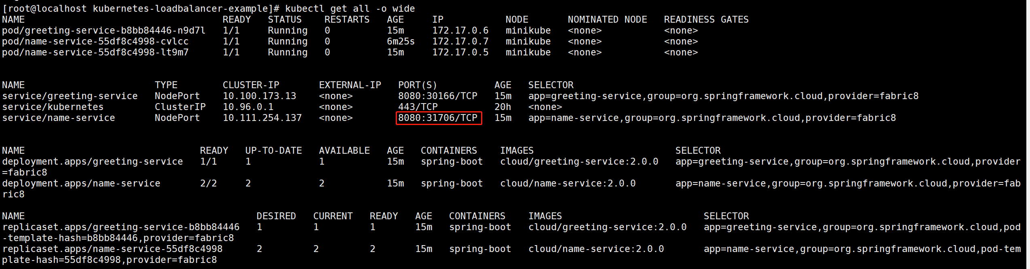Screen dimensions: 1030x269
Task: Click pod IP address 172.17.0.5
Action: coord(460,52)
